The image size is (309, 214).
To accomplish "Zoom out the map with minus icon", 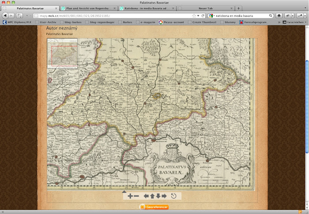I will click(x=136, y=196).
